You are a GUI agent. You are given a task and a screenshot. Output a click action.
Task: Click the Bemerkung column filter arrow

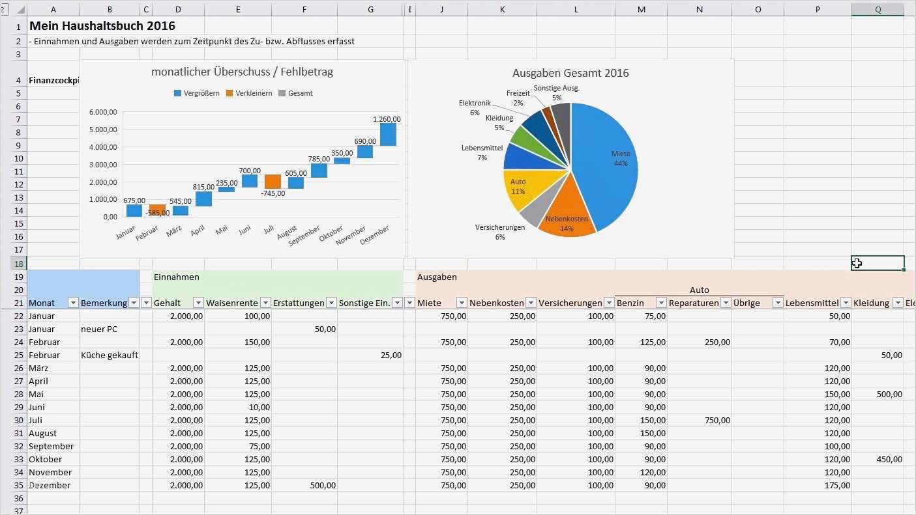(x=134, y=303)
